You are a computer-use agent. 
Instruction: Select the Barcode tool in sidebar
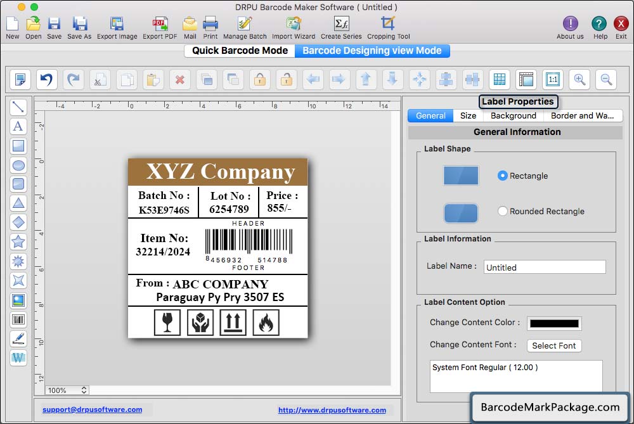18,319
